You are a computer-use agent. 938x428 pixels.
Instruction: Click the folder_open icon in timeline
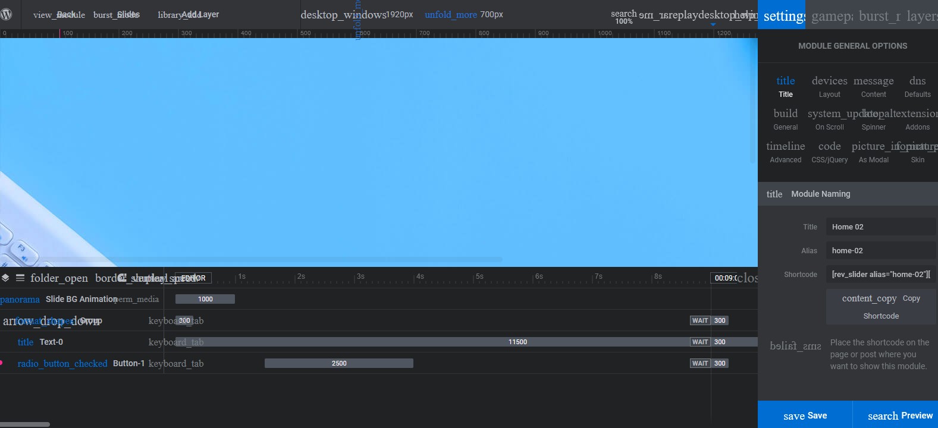coord(59,278)
